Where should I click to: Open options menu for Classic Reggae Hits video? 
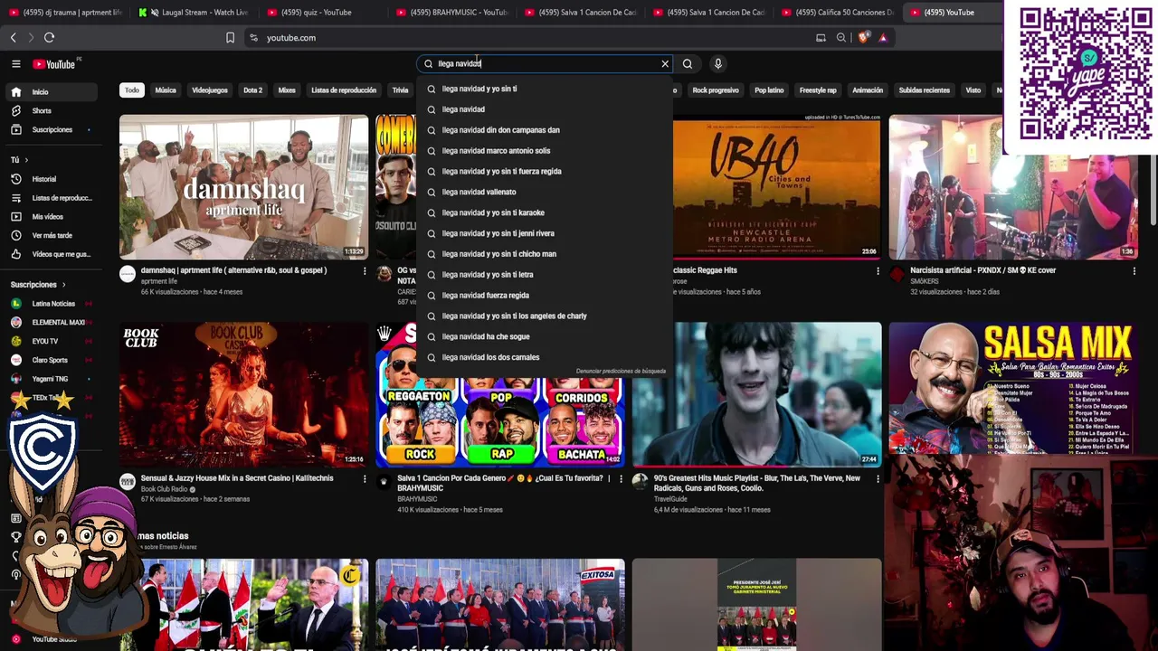[878, 270]
